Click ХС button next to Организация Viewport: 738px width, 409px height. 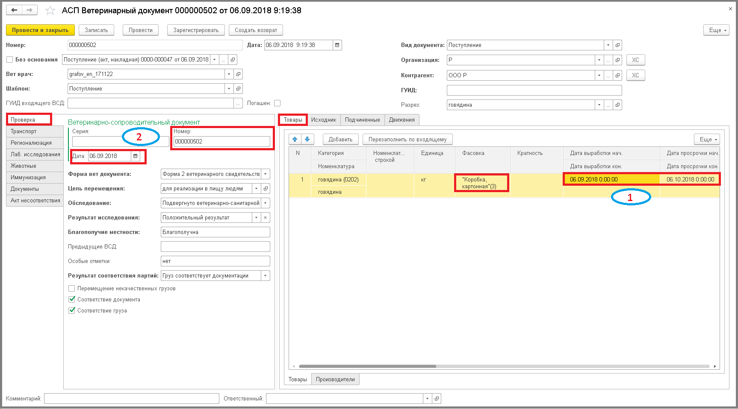coord(635,60)
